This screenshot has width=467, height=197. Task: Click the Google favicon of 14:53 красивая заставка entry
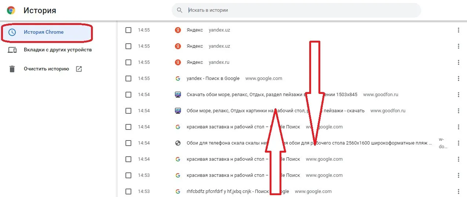[178, 175]
